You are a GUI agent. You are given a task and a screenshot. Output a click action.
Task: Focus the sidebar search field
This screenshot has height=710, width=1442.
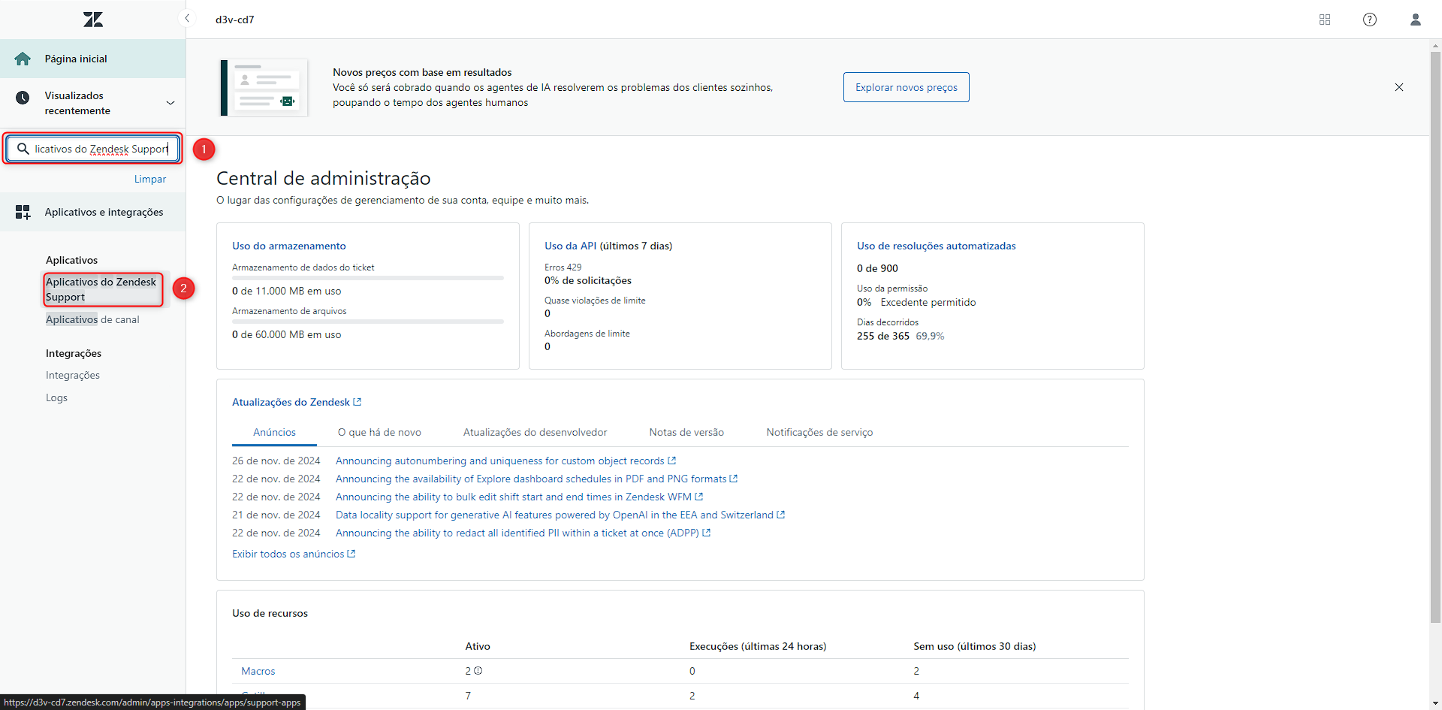(93, 149)
